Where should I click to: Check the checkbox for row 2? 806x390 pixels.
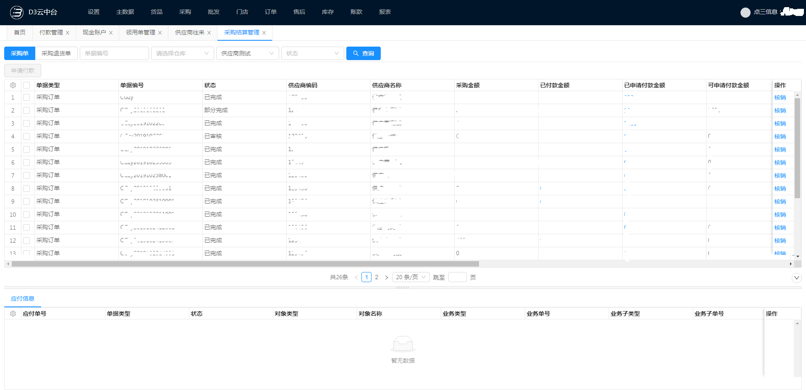26,110
